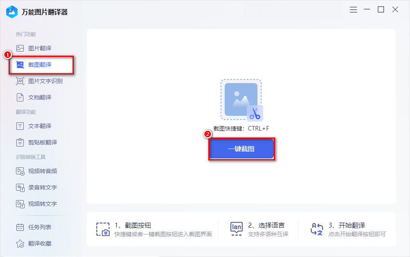Click the dashed image placeholder thumbnail
This screenshot has width=410, height=257.
tap(241, 99)
